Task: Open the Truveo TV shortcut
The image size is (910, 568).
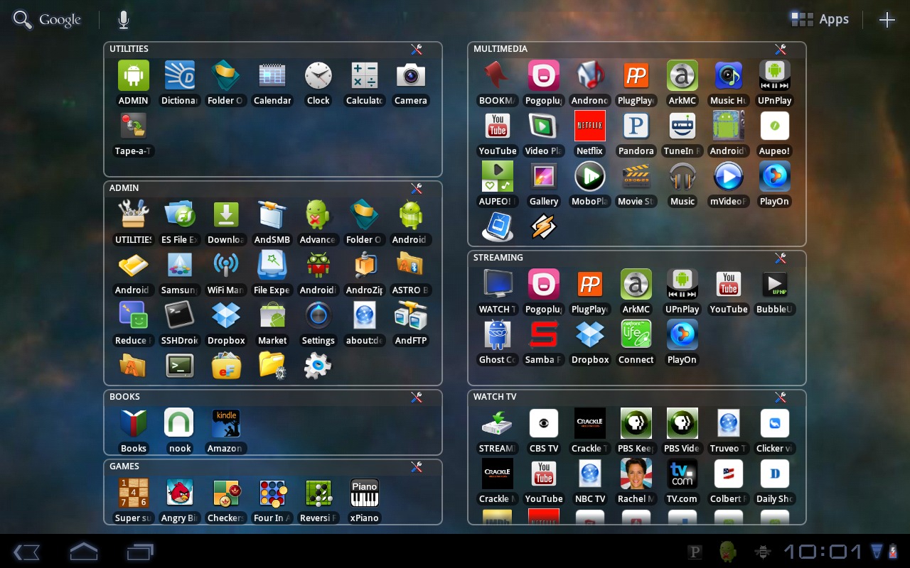Action: (x=729, y=431)
